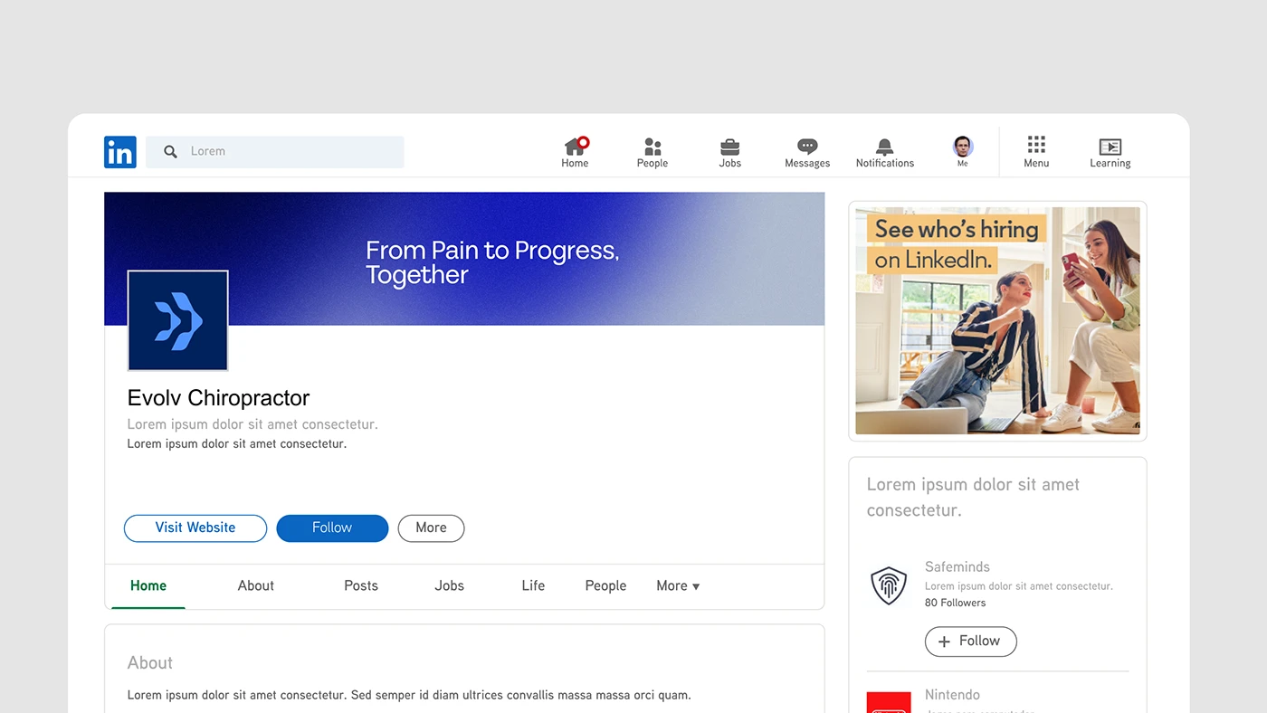Open the See who's hiring ad
This screenshot has width=1267, height=713.
point(997,321)
